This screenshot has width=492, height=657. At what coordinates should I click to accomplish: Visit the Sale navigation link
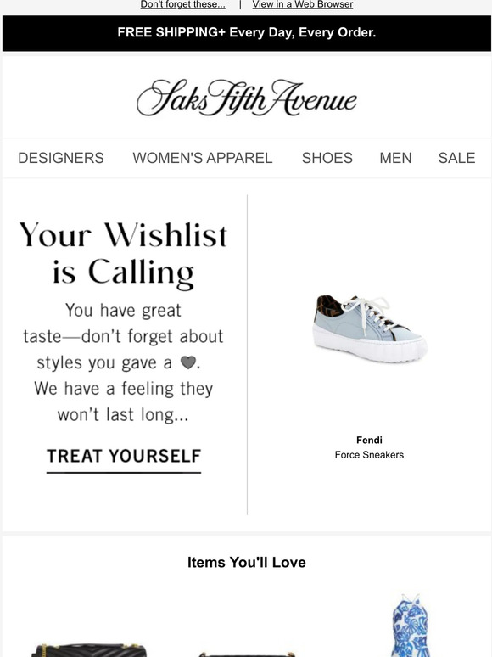coord(456,158)
